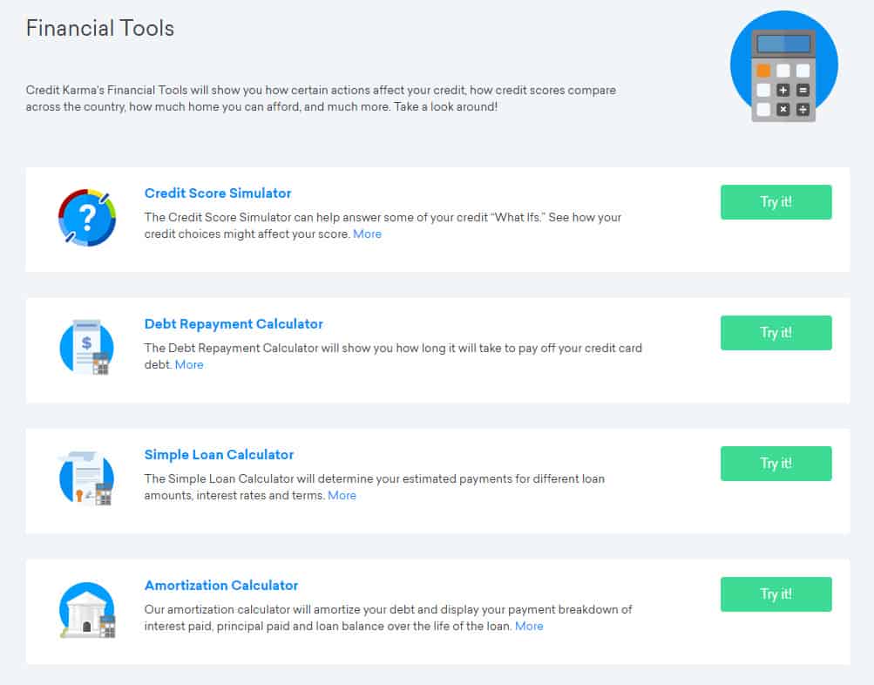This screenshot has width=874, height=685.
Task: Click the intro text starting "Credit Karma's Financial Tools"
Action: point(321,98)
